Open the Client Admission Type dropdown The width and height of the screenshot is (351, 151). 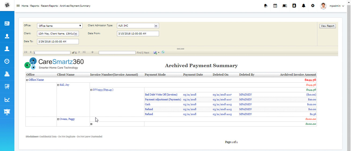[138, 26]
